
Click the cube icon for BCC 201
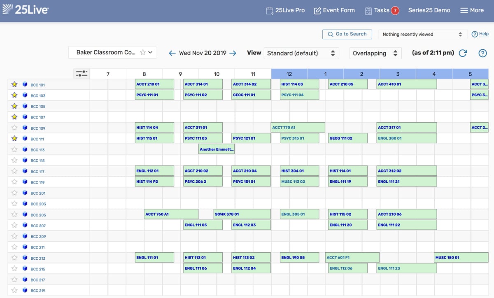pos(25,193)
